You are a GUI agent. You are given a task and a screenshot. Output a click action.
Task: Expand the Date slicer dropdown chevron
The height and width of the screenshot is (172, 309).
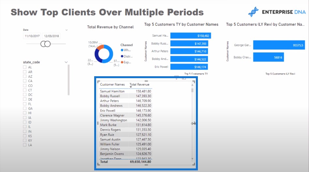[x=66, y=30]
